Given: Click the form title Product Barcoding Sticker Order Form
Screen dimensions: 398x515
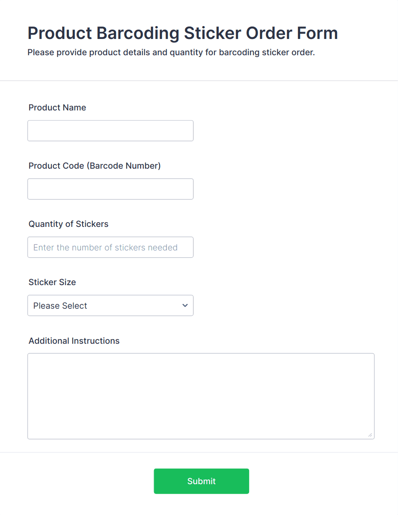Looking at the screenshot, I should (x=182, y=33).
